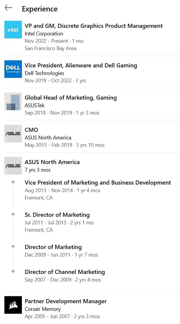
Task: Select the Sr. Director of Marketing role
Action: pos(57,215)
